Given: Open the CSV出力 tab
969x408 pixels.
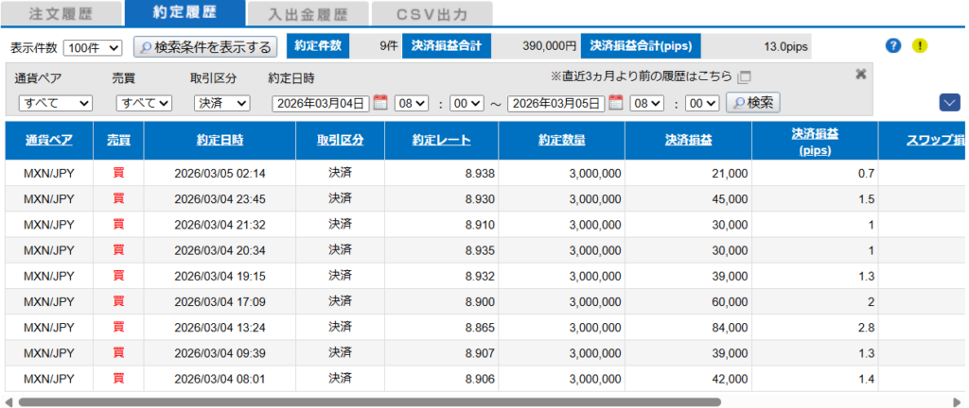Looking at the screenshot, I should pos(432,14).
